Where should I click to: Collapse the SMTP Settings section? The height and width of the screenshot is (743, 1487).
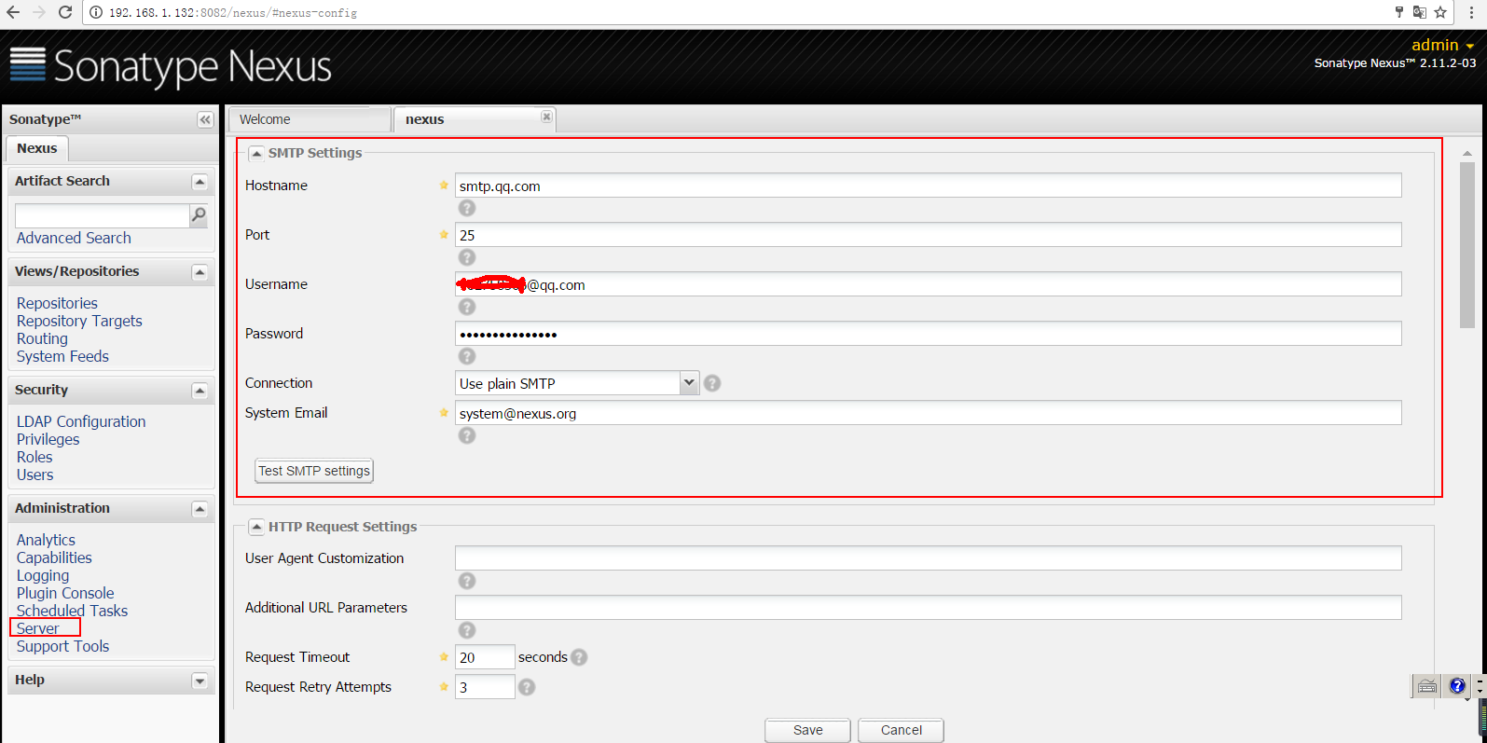click(x=256, y=153)
